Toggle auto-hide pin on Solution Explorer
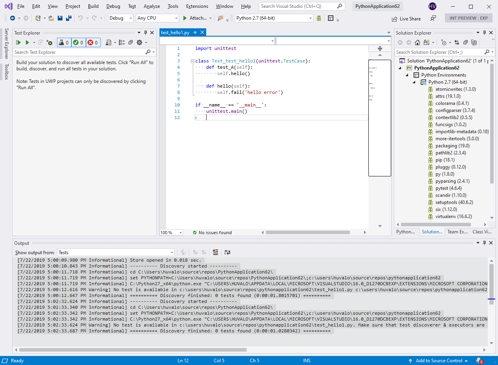 pos(484,33)
